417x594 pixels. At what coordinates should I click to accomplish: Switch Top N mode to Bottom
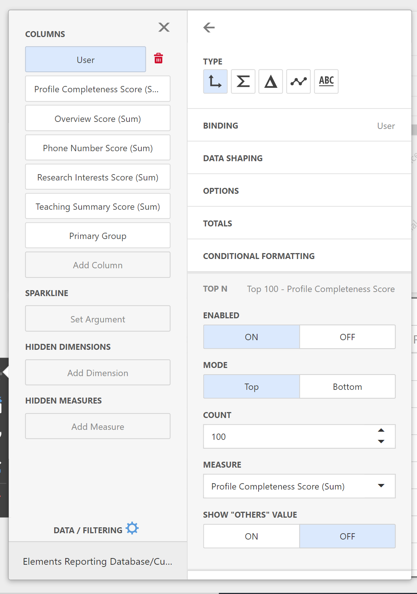tap(347, 387)
